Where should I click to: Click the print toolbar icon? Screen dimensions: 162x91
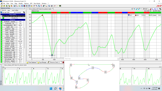point(52,6)
